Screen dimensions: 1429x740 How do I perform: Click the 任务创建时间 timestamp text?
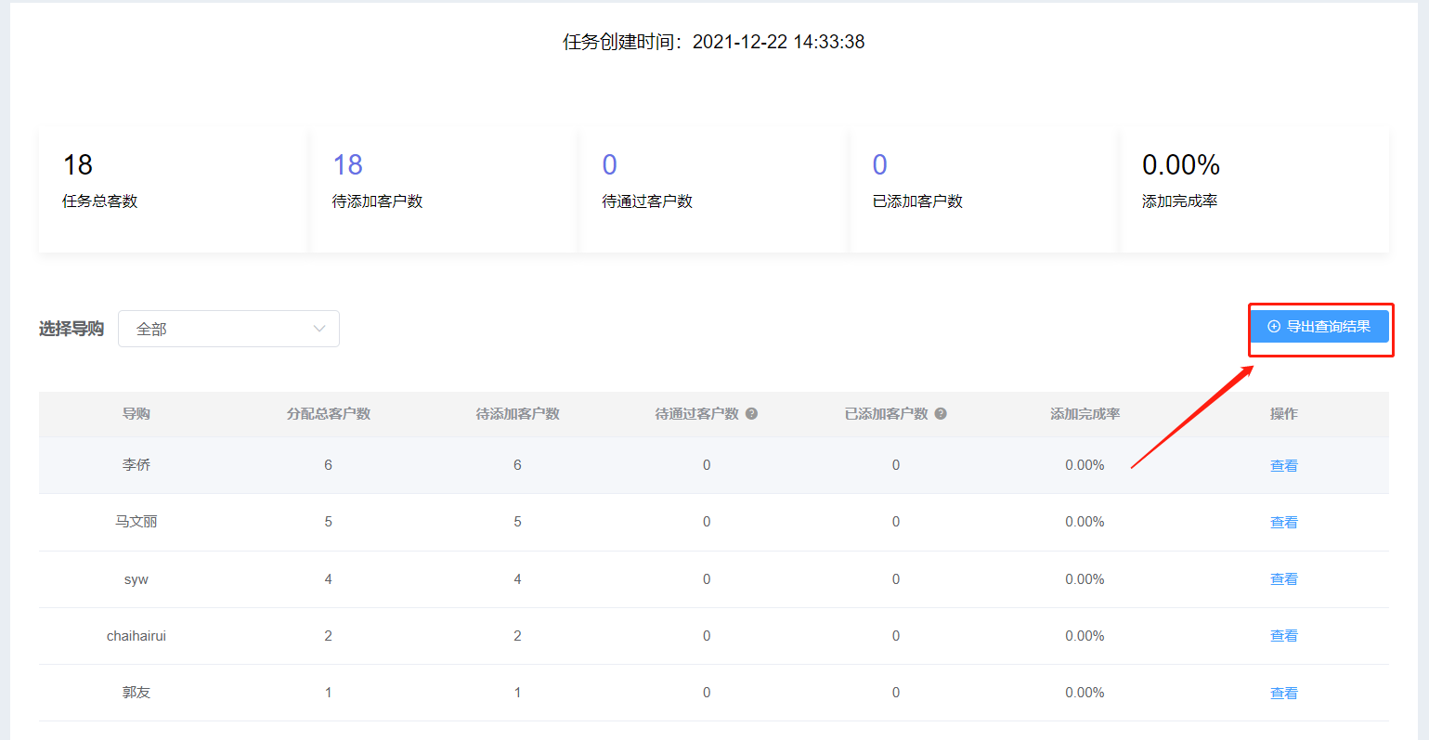[714, 42]
